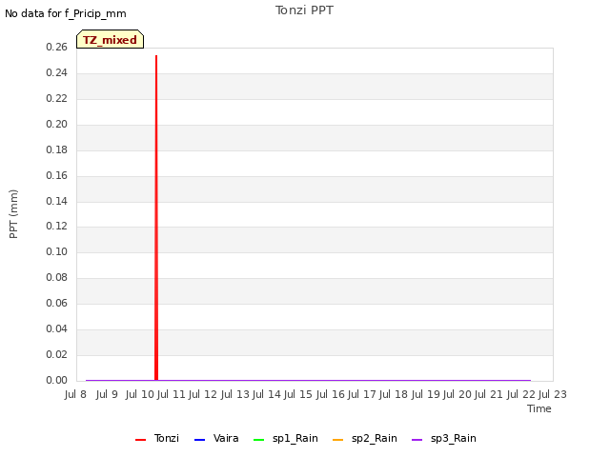Click the 'Jul 11' x-axis tick label
Screen dimensions: 610x457
pos(172,394)
